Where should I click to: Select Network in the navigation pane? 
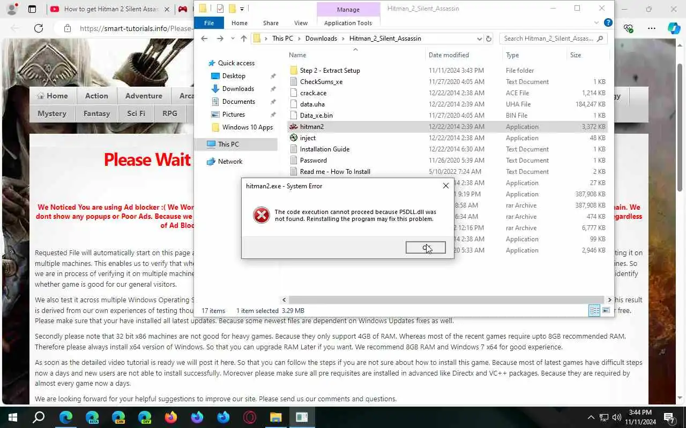(x=230, y=162)
